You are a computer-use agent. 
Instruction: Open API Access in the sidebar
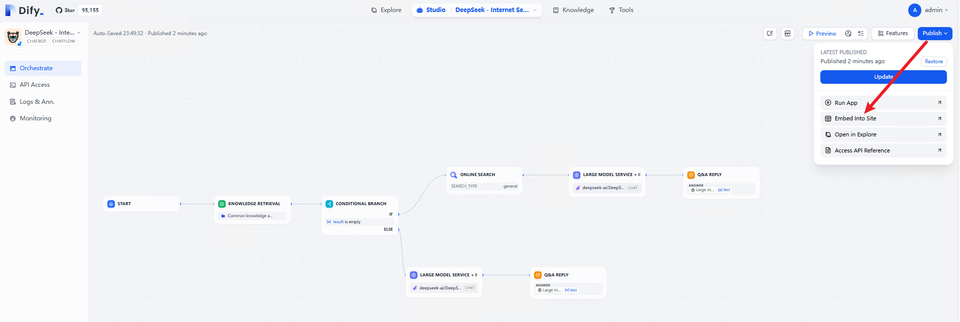coord(43,85)
